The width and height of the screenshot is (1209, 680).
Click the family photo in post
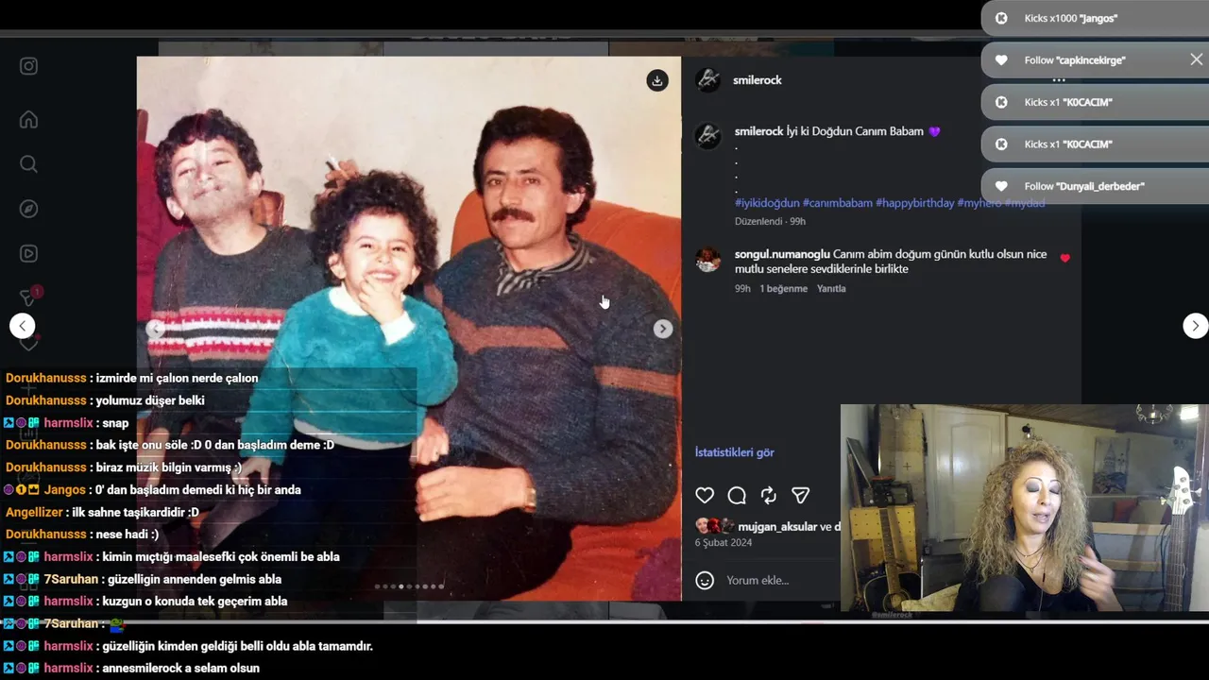tap(409, 328)
